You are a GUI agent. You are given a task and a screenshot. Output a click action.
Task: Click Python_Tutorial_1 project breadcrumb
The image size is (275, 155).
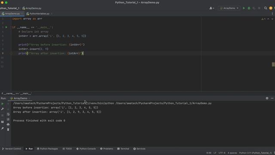click(x=9, y=8)
